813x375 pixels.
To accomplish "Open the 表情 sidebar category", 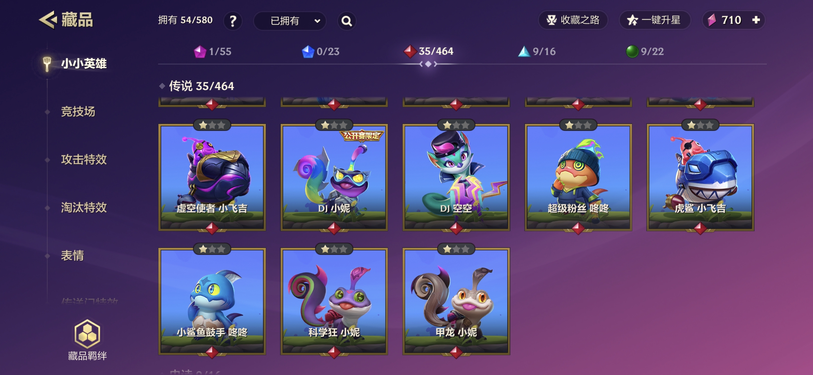I will click(72, 256).
